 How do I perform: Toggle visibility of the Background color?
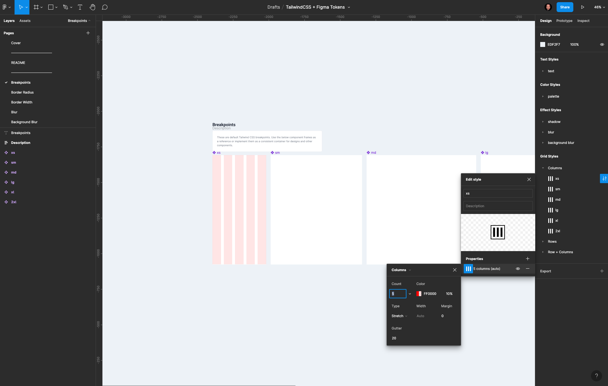click(x=602, y=44)
